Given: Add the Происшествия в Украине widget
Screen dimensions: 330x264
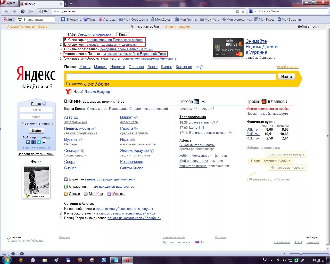Looking at the screenshot, I should tap(270, 161).
